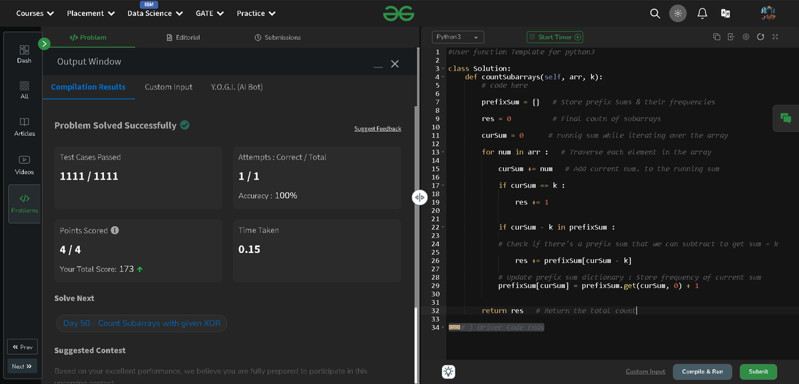Collapse code fold arrow at line 17
The height and width of the screenshot is (384, 799).
(444, 186)
